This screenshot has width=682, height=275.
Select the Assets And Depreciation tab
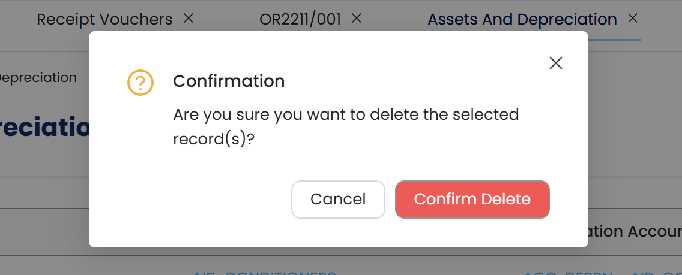522,19
